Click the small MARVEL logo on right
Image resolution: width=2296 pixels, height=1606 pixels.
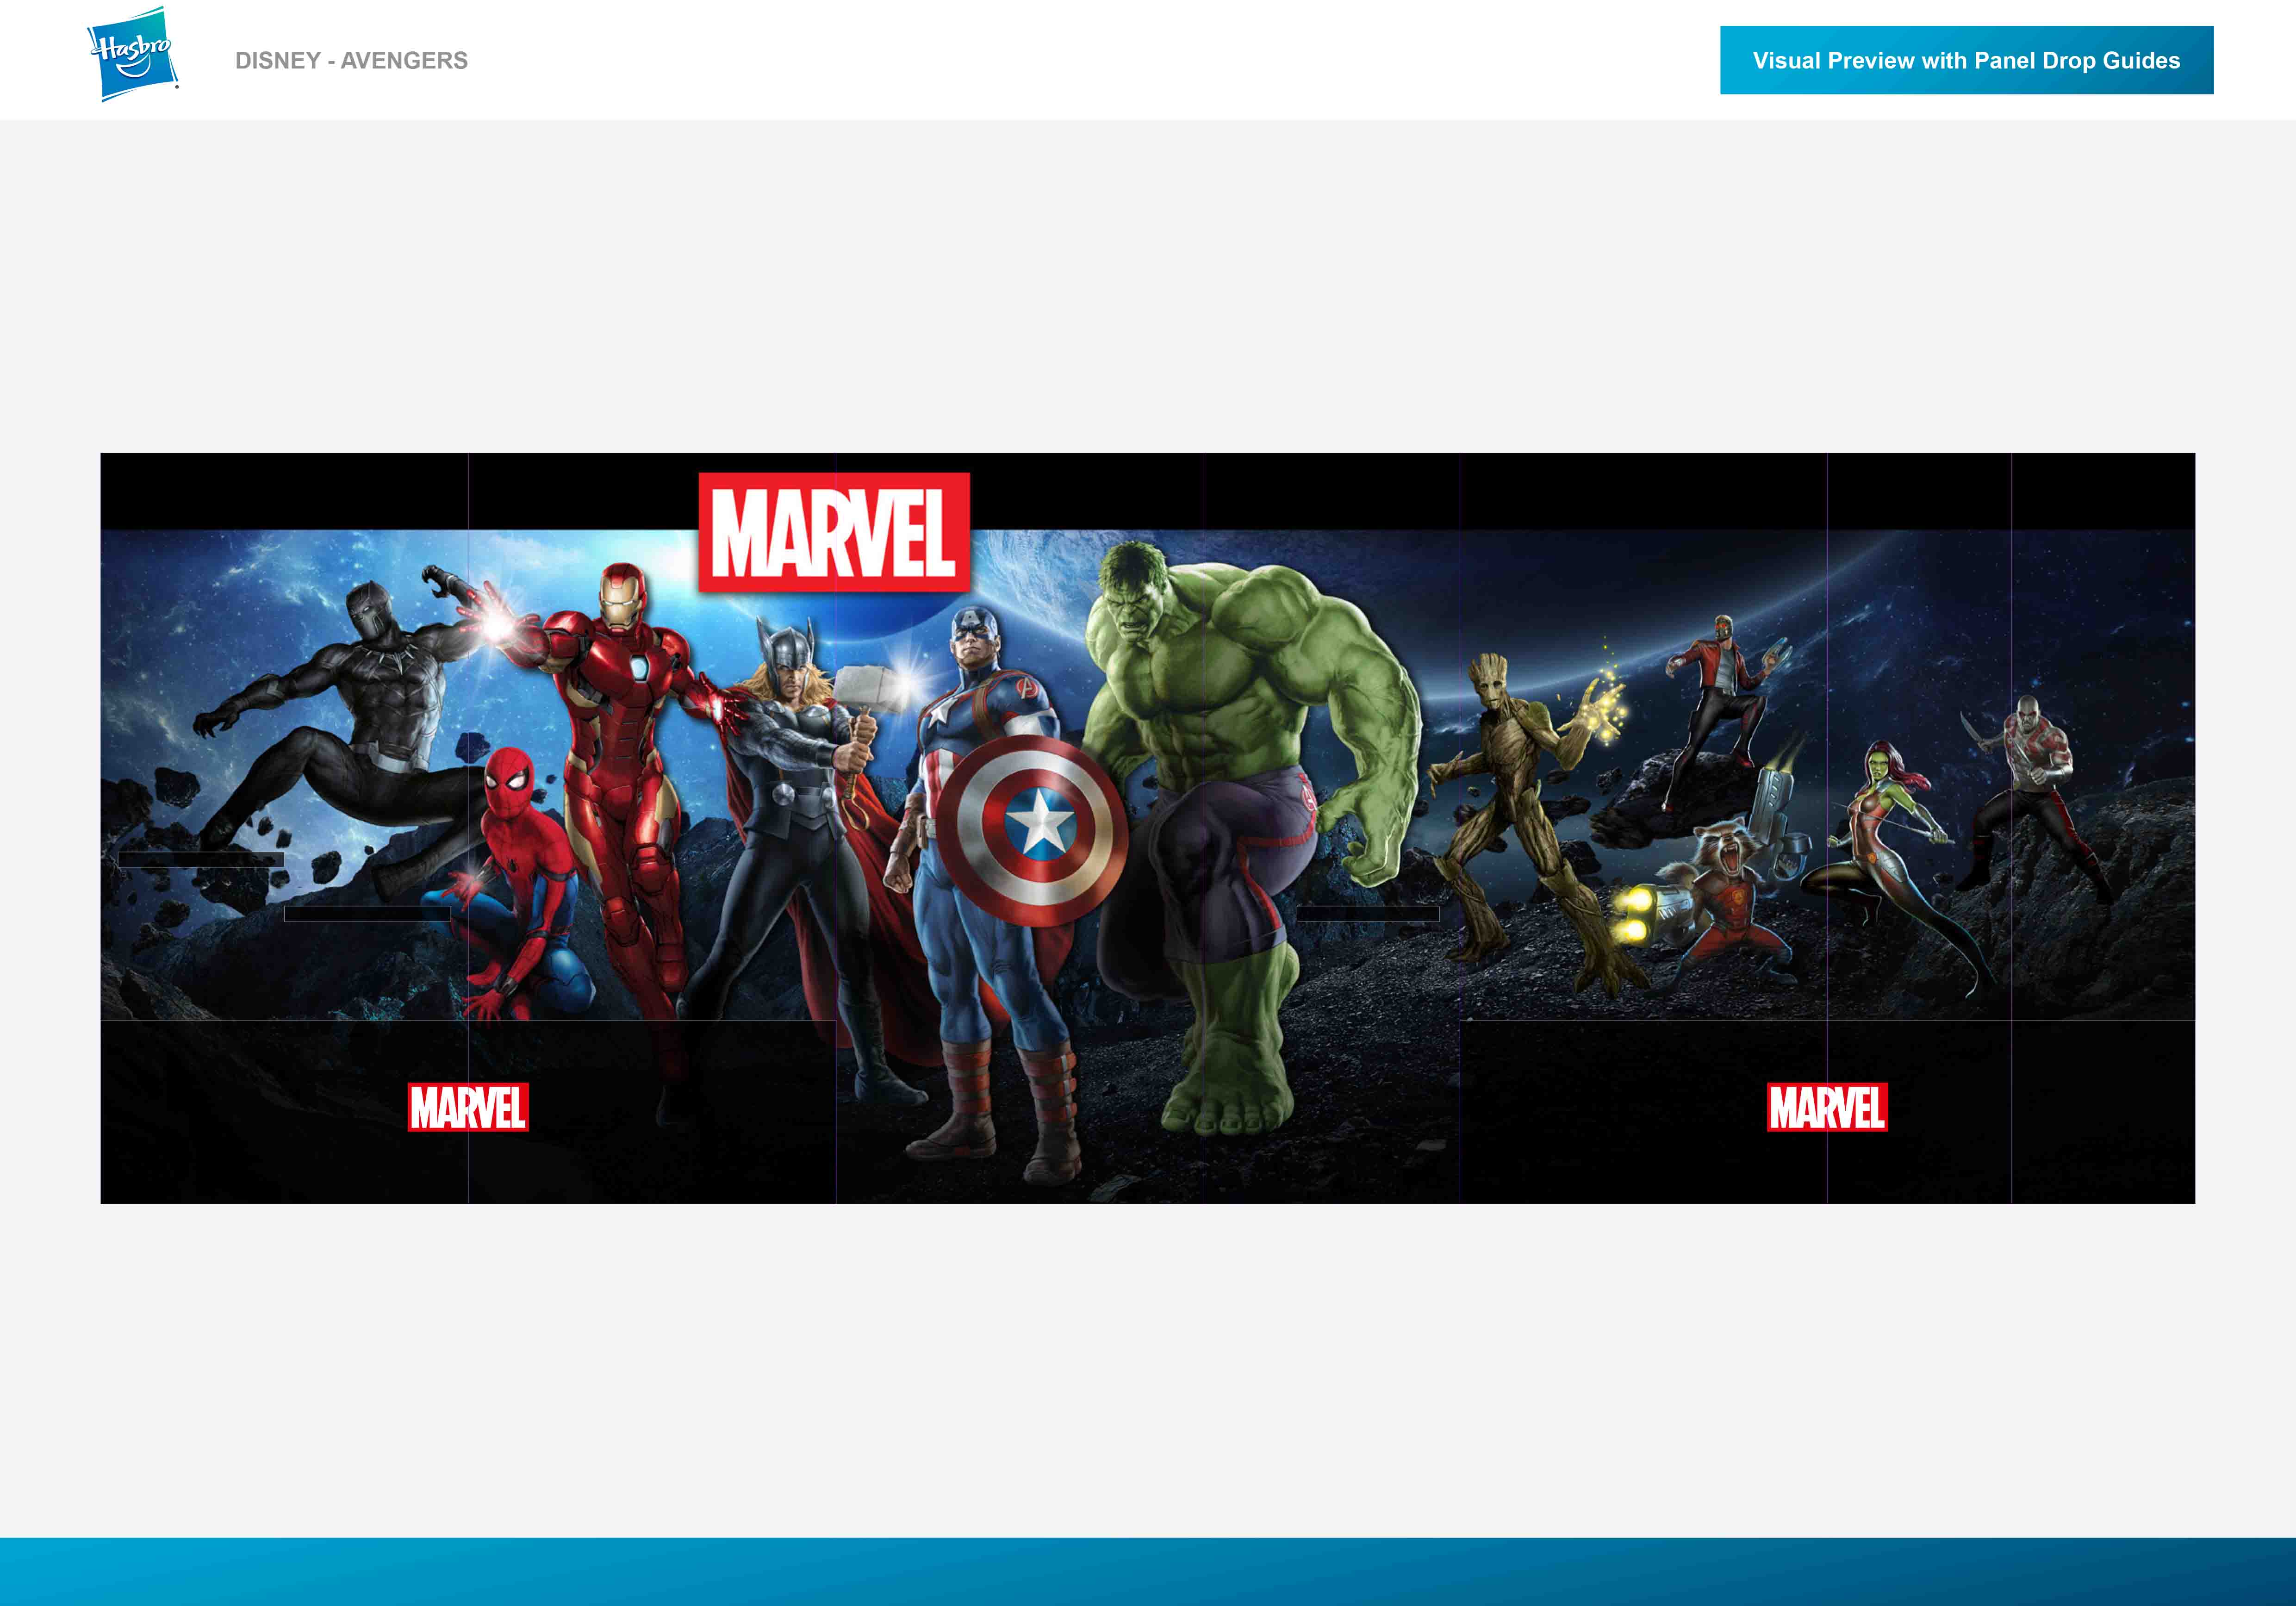click(1827, 1107)
